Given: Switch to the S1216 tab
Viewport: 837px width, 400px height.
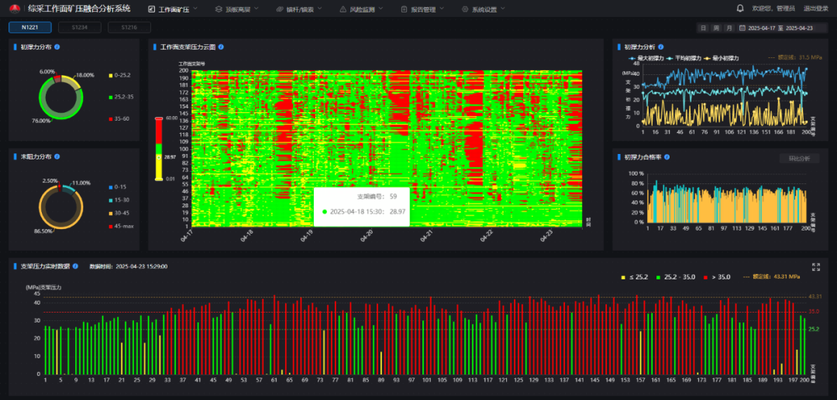Looking at the screenshot, I should click(129, 28).
